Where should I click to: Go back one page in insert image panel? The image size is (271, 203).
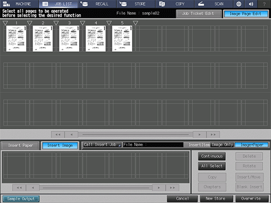coord(33,188)
